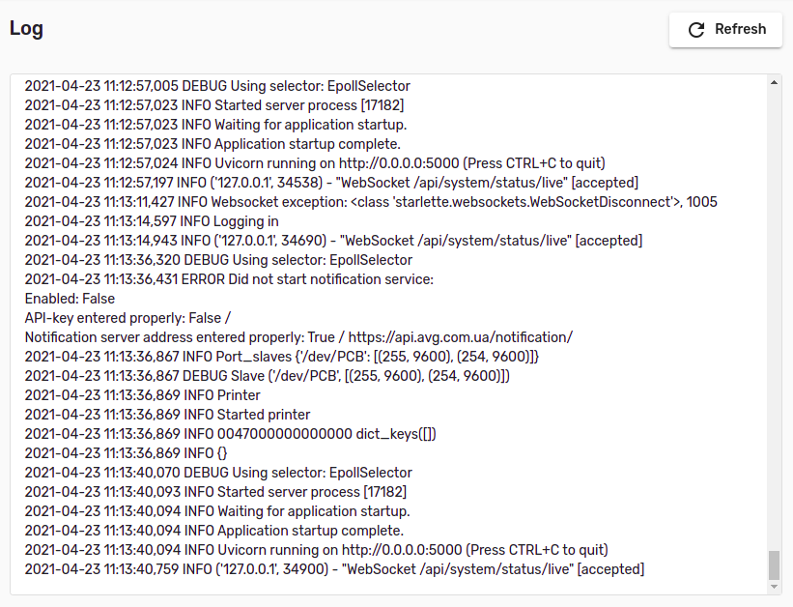Screen dimensions: 793x607
Task: Select the last WebSocket accepted line with port 34900
Action: pyautogui.click(x=334, y=569)
